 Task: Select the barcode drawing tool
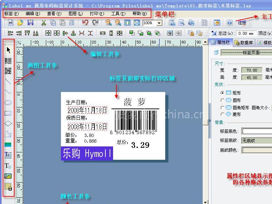[8, 61]
